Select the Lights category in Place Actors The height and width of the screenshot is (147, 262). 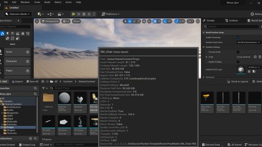(x=7, y=33)
